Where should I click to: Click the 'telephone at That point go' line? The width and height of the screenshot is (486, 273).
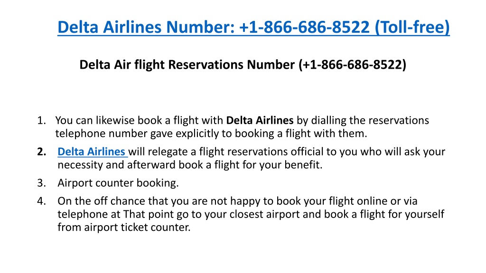251,214
